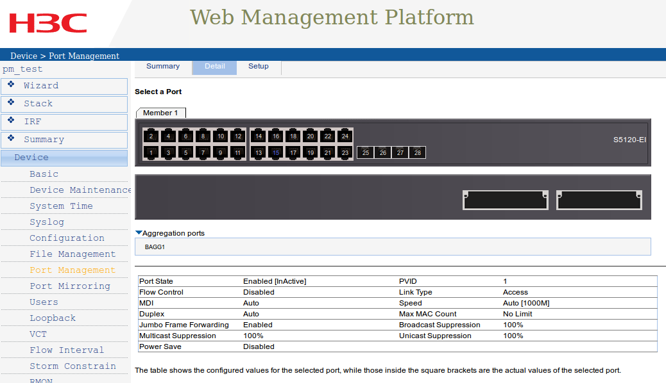Select port 14 on the panel

tap(259, 136)
